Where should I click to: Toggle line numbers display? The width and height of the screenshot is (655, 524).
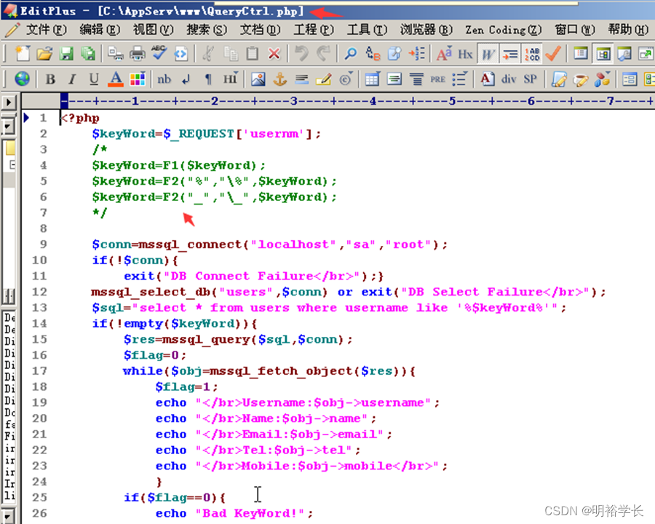[532, 53]
